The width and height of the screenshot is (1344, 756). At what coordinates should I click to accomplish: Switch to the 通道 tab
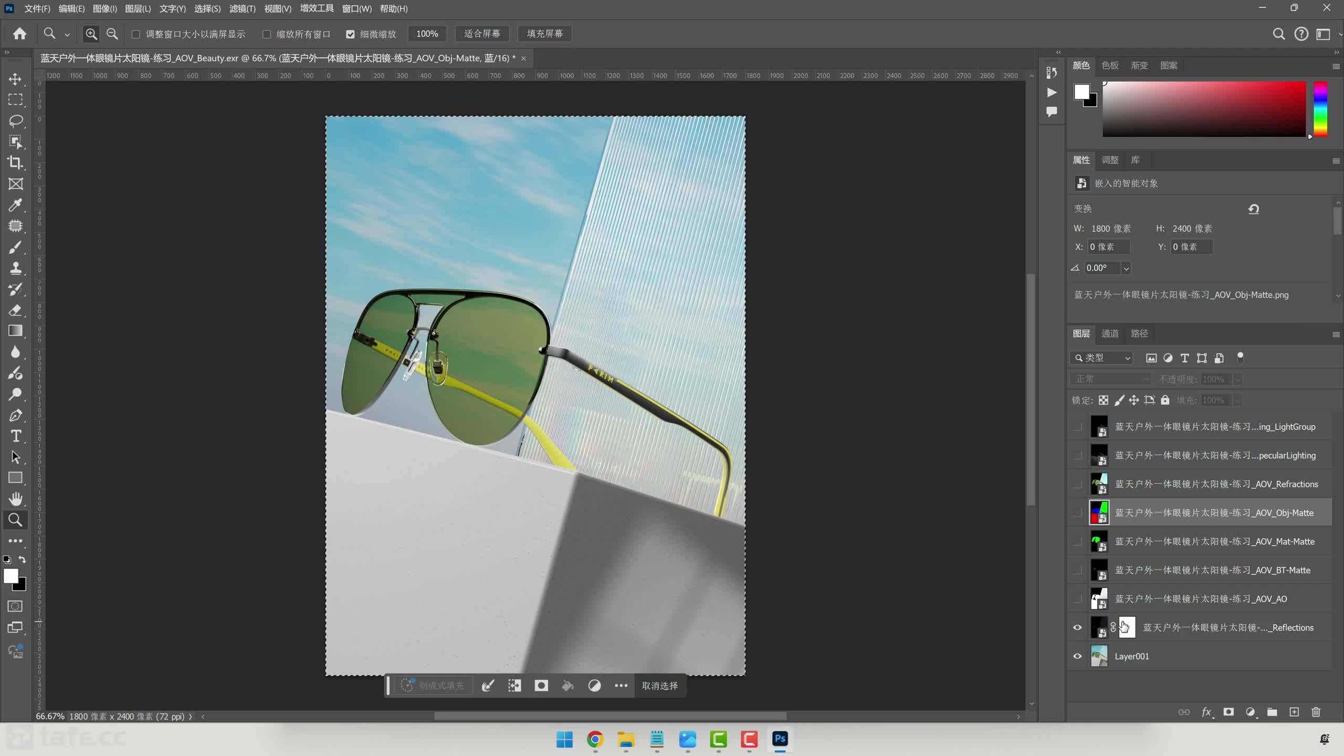coord(1110,333)
